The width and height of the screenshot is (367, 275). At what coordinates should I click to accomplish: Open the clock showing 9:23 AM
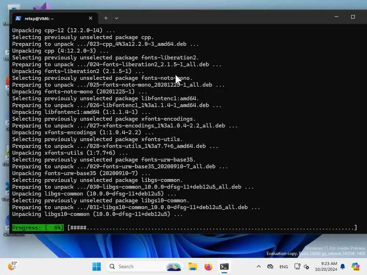[x=326, y=266]
